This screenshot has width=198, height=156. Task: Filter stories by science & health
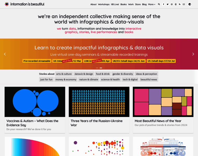tap(110, 80)
